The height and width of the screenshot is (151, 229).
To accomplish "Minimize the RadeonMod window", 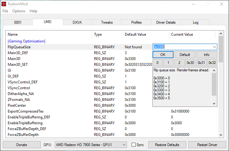I will (x=194, y=4).
